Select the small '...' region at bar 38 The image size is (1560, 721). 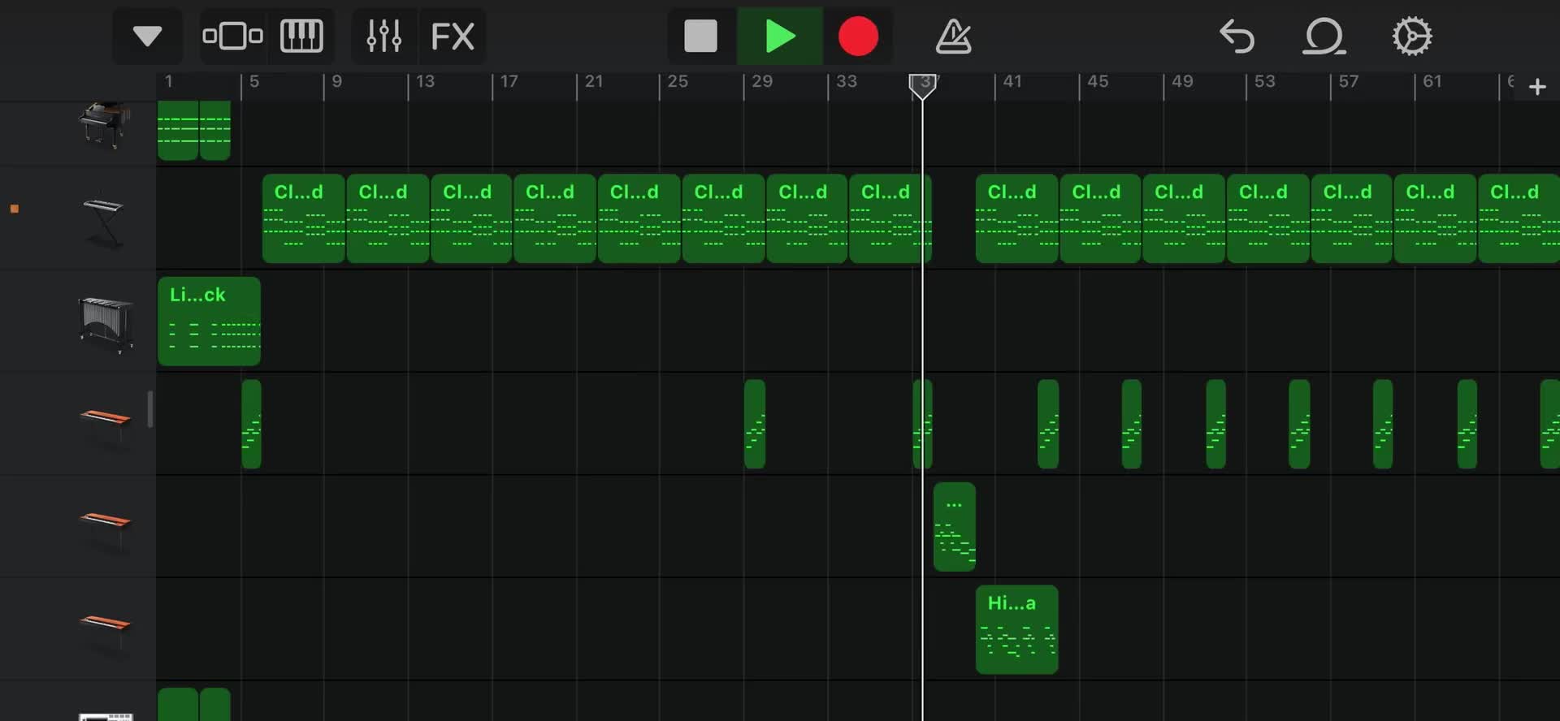954,527
